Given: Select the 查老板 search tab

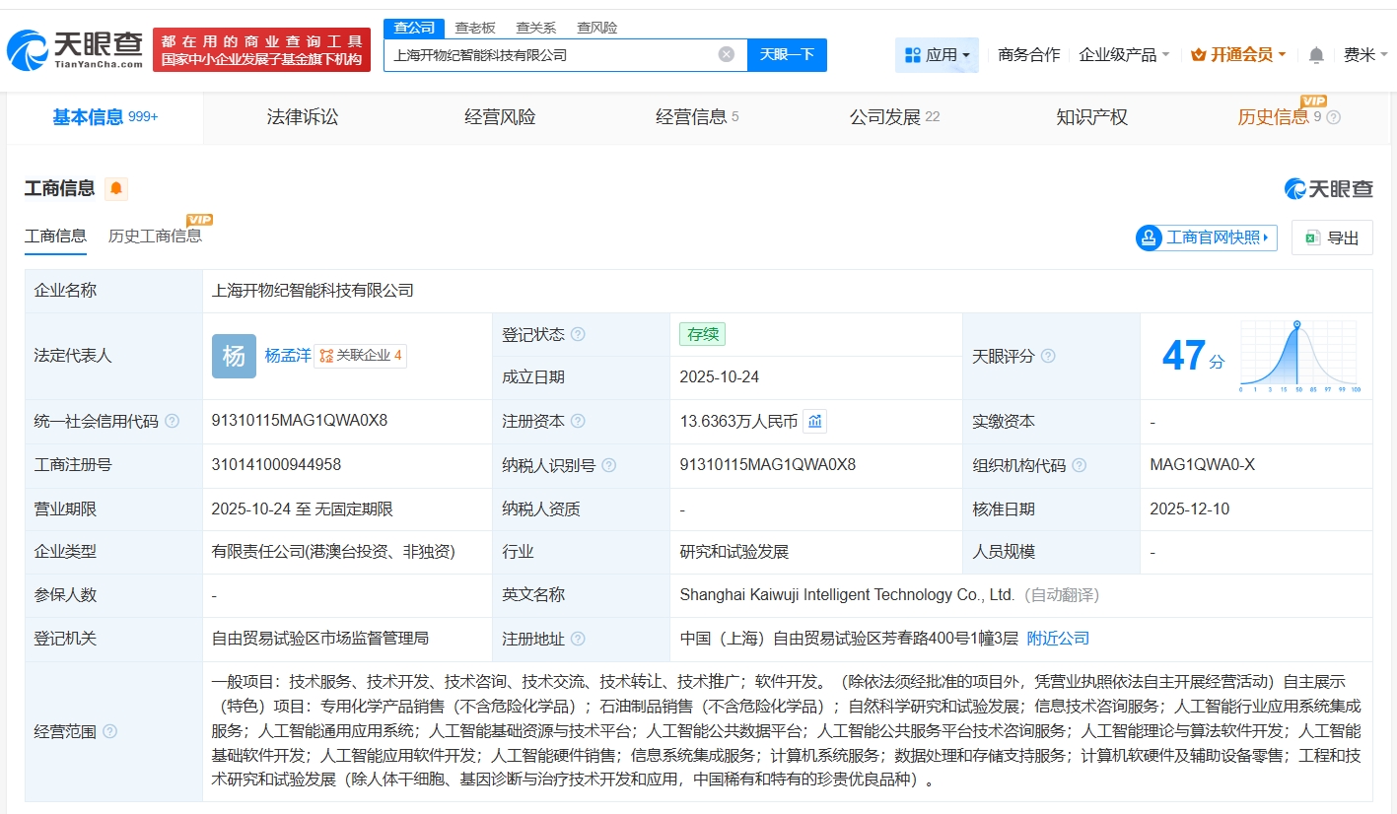Looking at the screenshot, I should [475, 28].
